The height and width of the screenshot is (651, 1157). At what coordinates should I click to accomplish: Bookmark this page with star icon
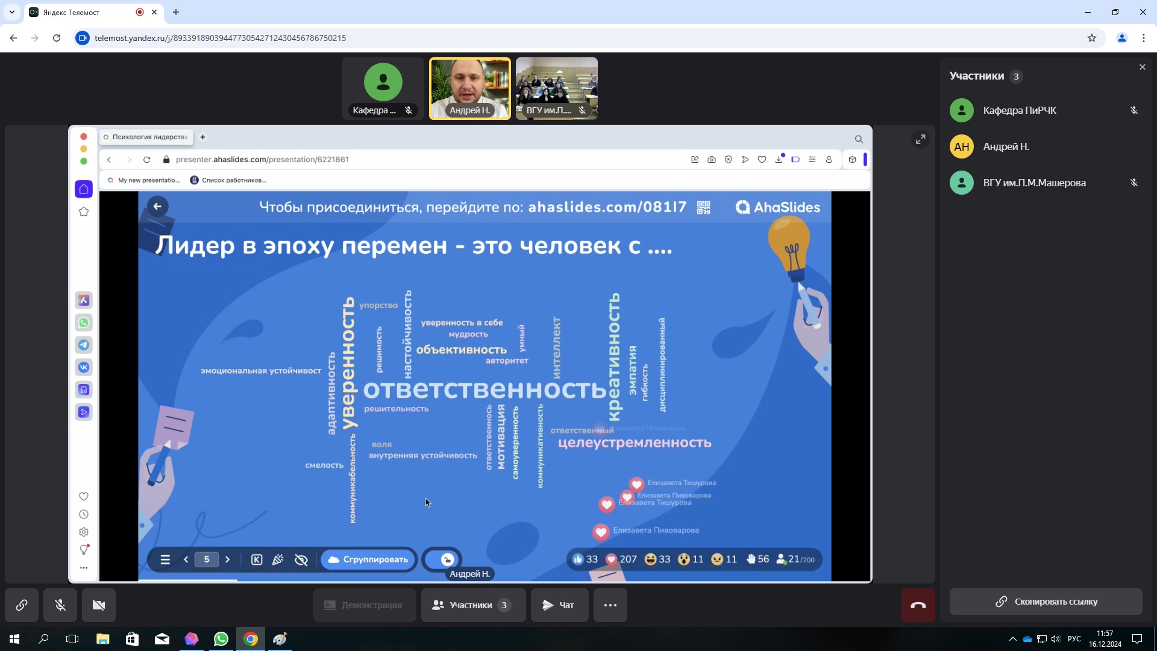tap(1091, 38)
